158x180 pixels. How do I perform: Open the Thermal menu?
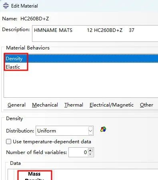[x=74, y=105]
